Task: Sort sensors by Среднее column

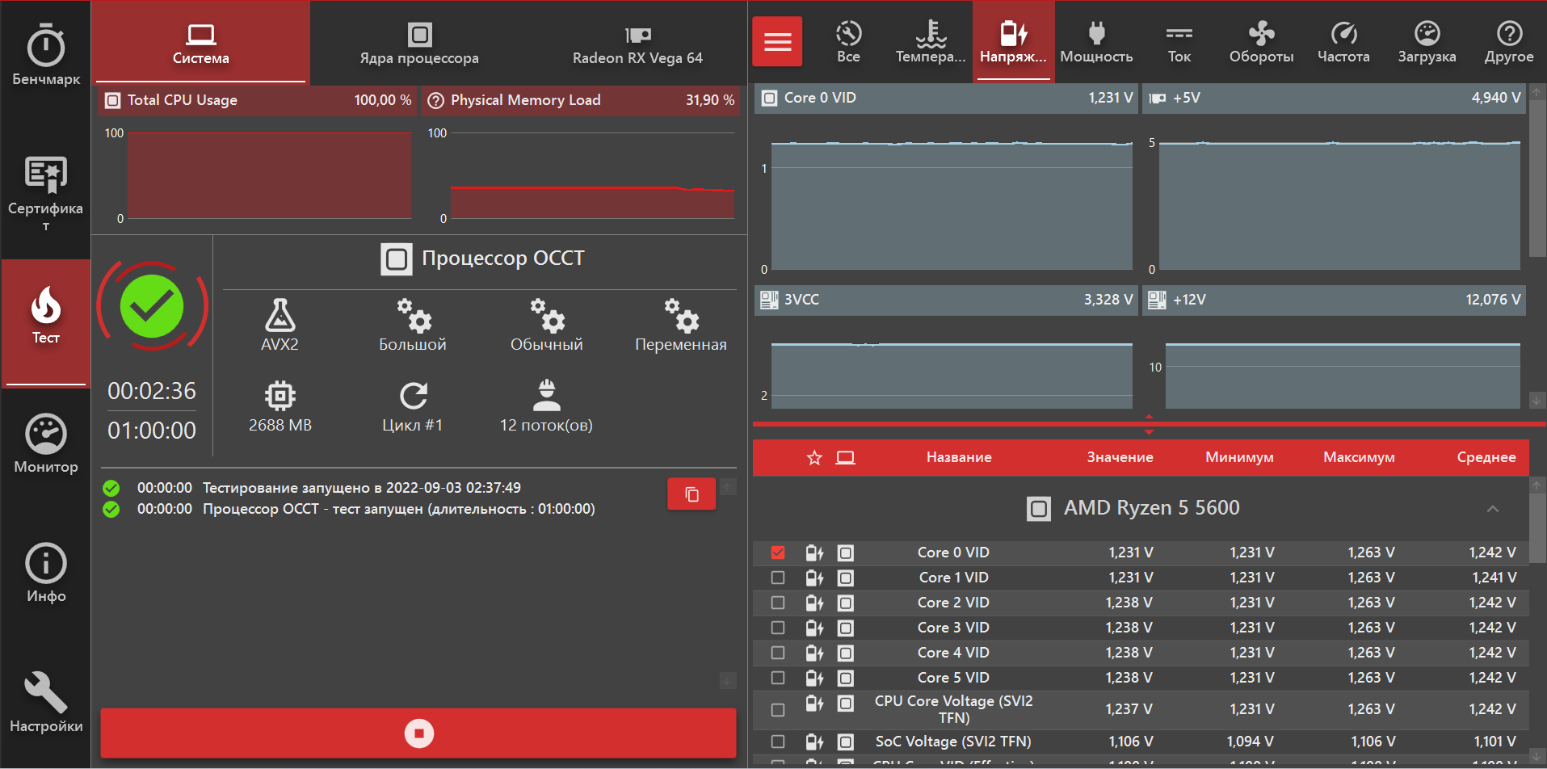Action: (x=1486, y=457)
